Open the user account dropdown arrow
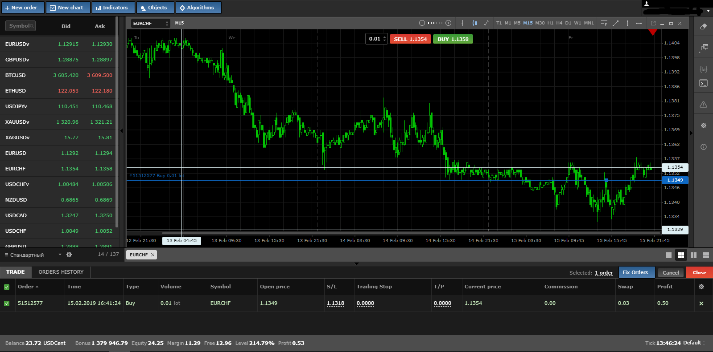This screenshot has width=713, height=352. pos(708,11)
